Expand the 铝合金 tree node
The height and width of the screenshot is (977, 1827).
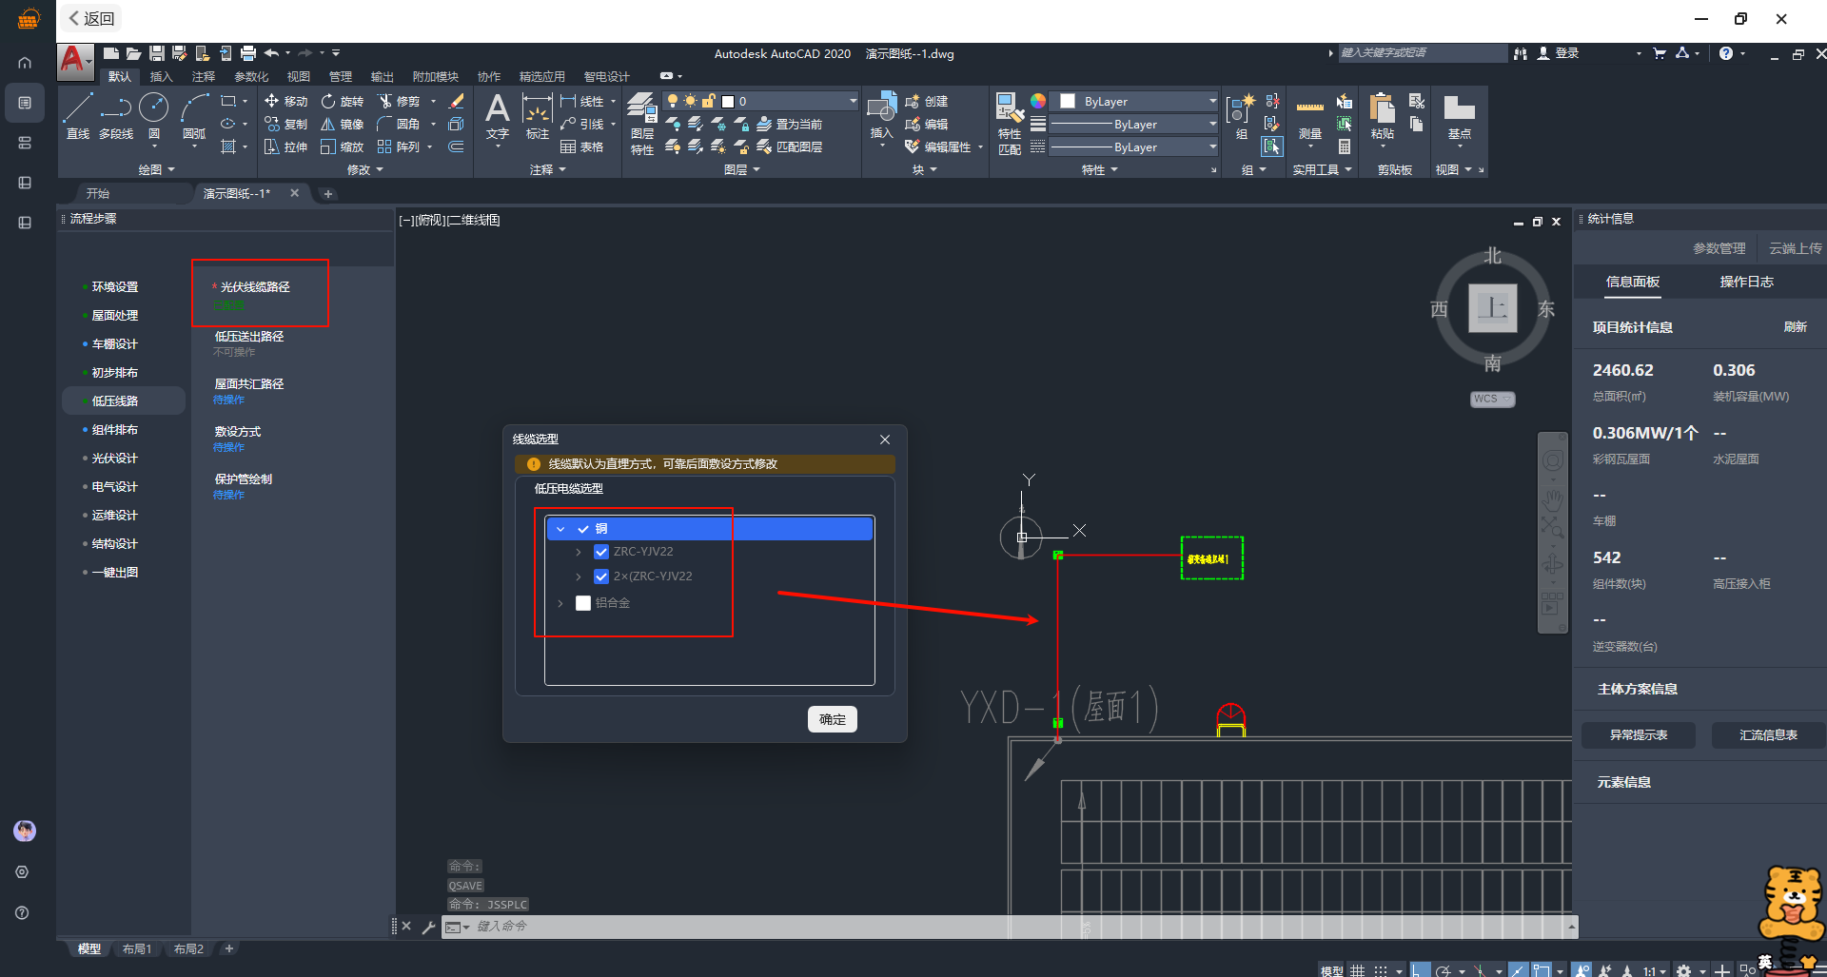[x=560, y=603]
